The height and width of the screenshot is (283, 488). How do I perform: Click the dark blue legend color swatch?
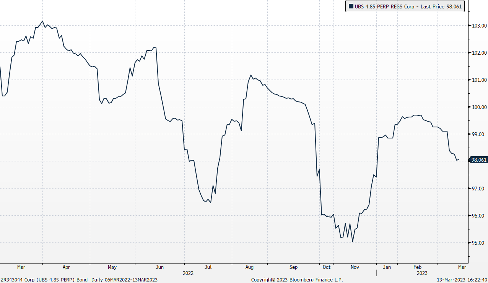coord(351,7)
